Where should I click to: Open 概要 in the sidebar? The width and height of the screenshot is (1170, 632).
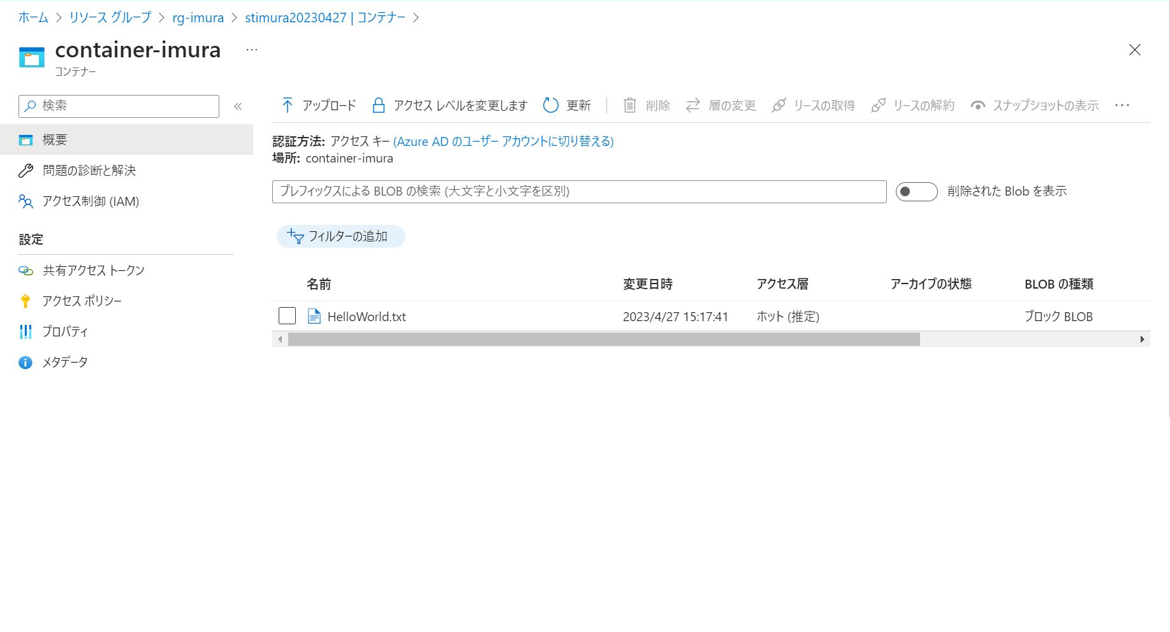tap(126, 140)
